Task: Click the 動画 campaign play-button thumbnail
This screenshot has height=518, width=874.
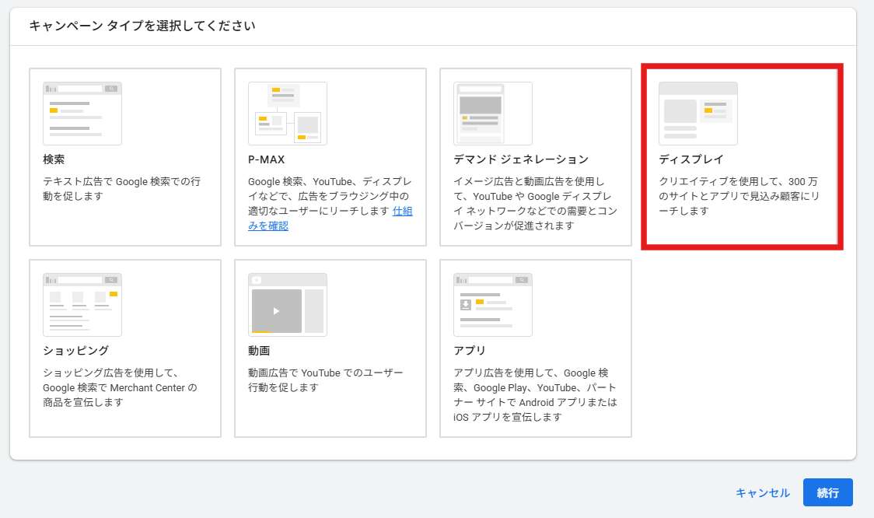Action: click(277, 310)
